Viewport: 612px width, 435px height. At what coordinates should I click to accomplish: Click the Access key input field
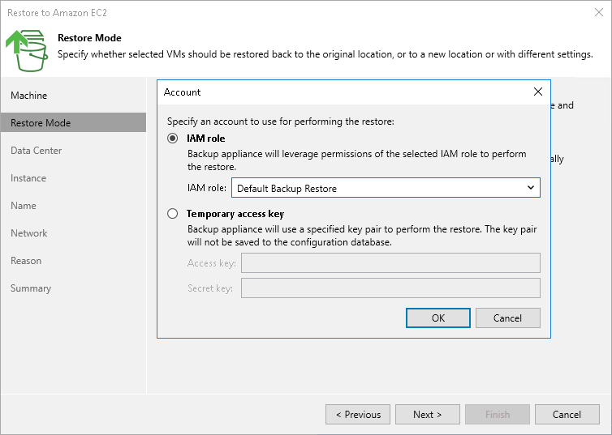coord(390,262)
